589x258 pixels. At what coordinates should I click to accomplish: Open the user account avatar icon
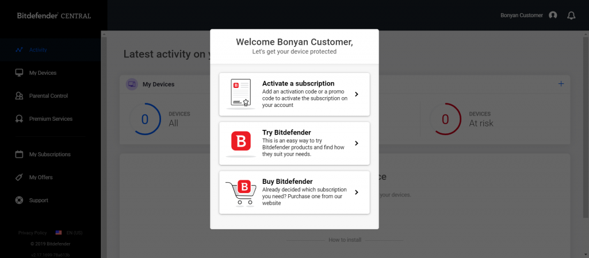[553, 16]
